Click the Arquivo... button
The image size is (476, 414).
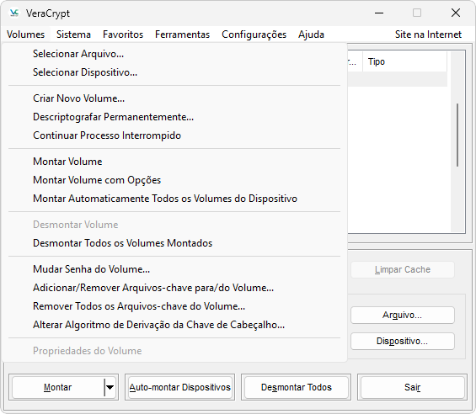tap(402, 315)
